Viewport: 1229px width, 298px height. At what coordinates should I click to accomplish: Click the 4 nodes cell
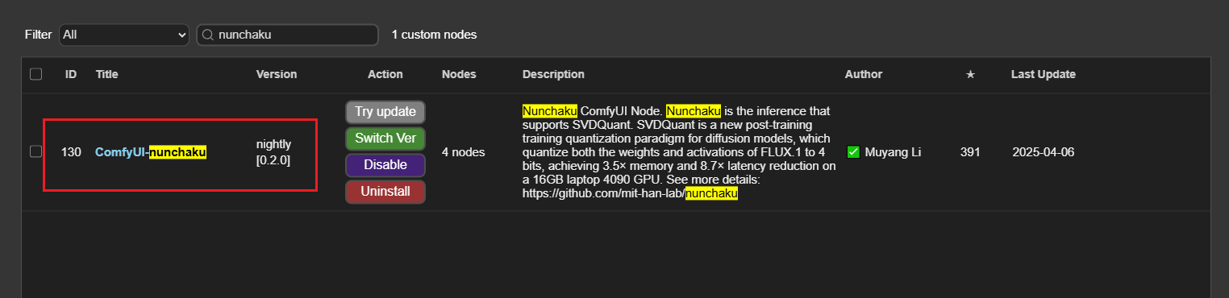click(x=464, y=151)
